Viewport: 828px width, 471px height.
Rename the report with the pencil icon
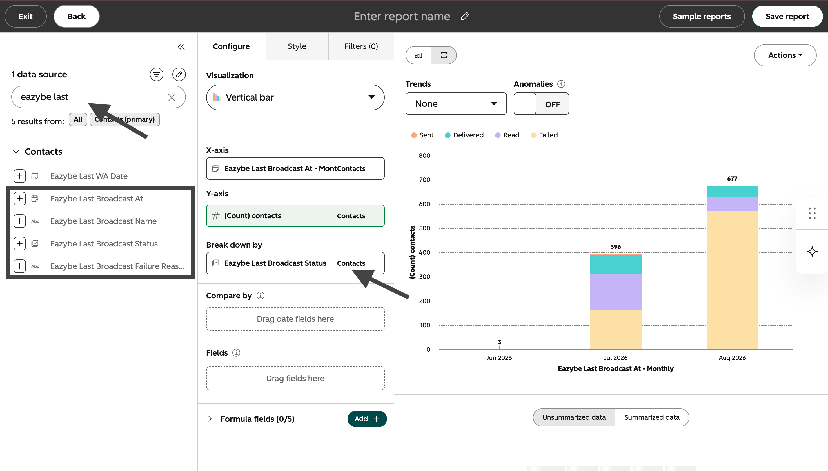pos(465,16)
